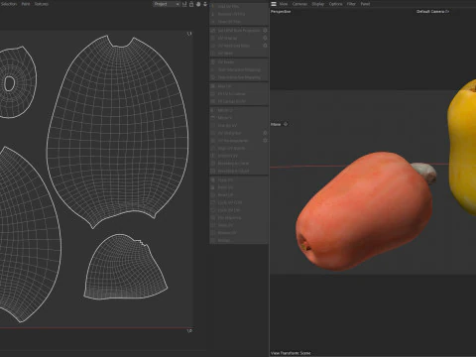Open the Paint menu

pos(26,4)
